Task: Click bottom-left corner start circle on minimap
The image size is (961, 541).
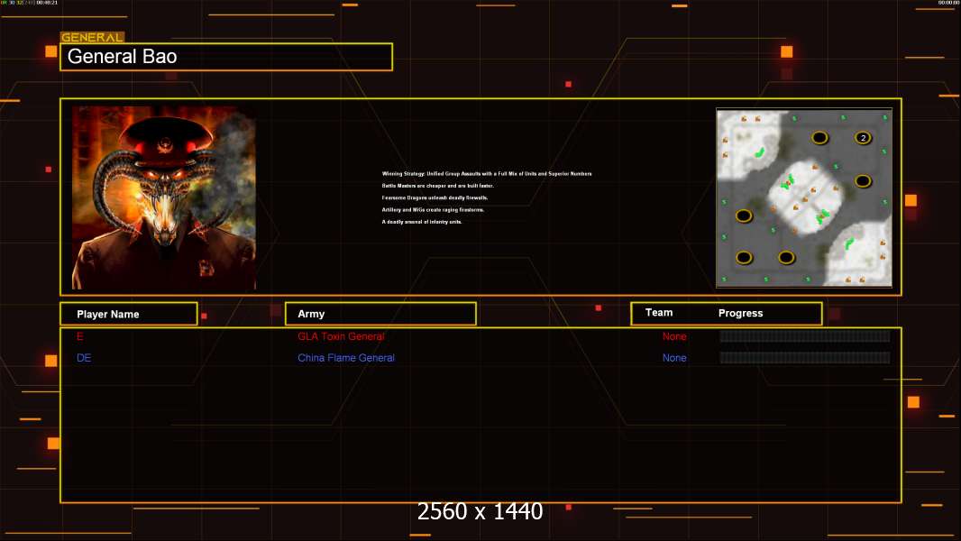Action: [x=744, y=258]
